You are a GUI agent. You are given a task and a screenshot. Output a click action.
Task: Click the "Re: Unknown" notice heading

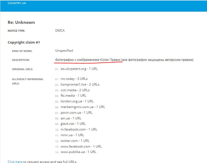(21, 22)
